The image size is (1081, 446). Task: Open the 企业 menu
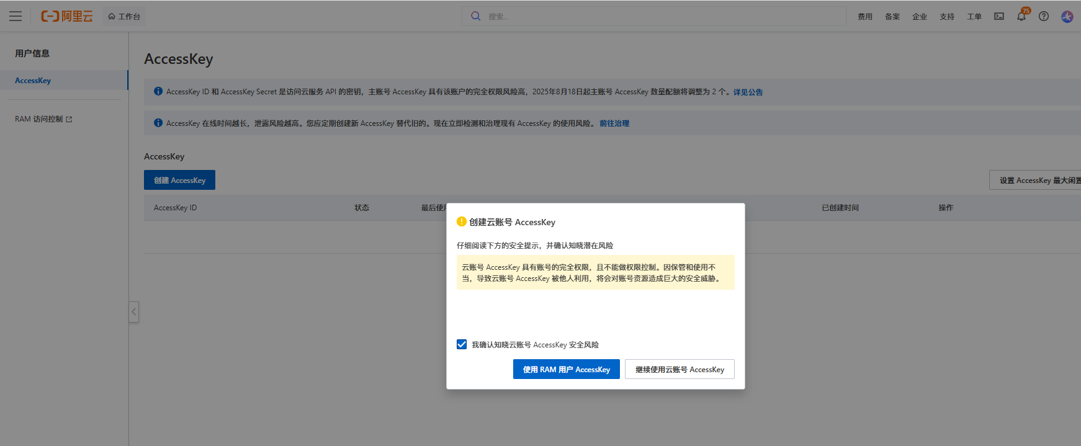click(920, 17)
